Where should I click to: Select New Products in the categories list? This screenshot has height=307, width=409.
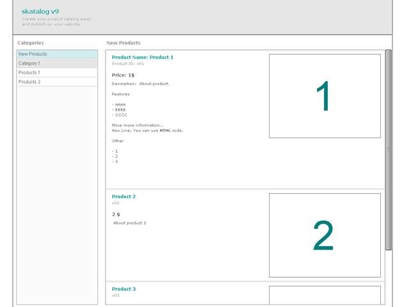click(57, 54)
